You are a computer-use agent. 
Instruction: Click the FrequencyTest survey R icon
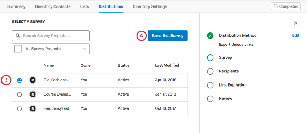pyautogui.click(x=33, y=108)
